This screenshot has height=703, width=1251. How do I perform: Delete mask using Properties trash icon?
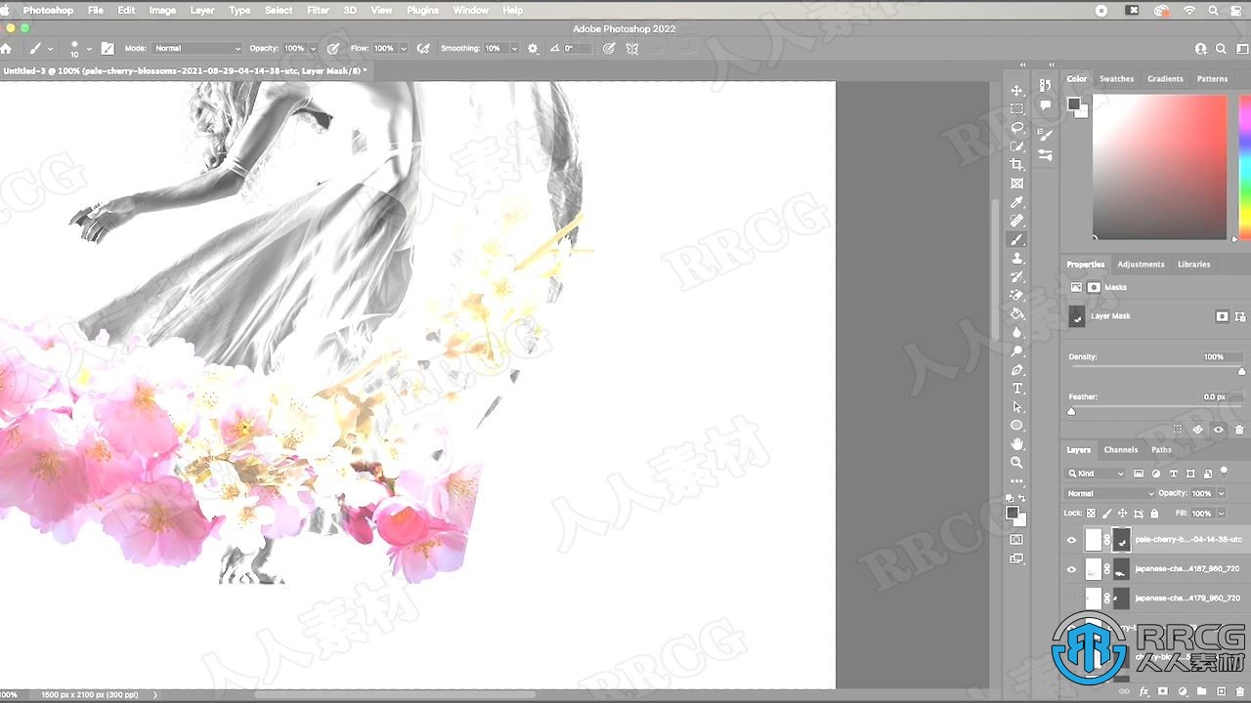(1240, 430)
